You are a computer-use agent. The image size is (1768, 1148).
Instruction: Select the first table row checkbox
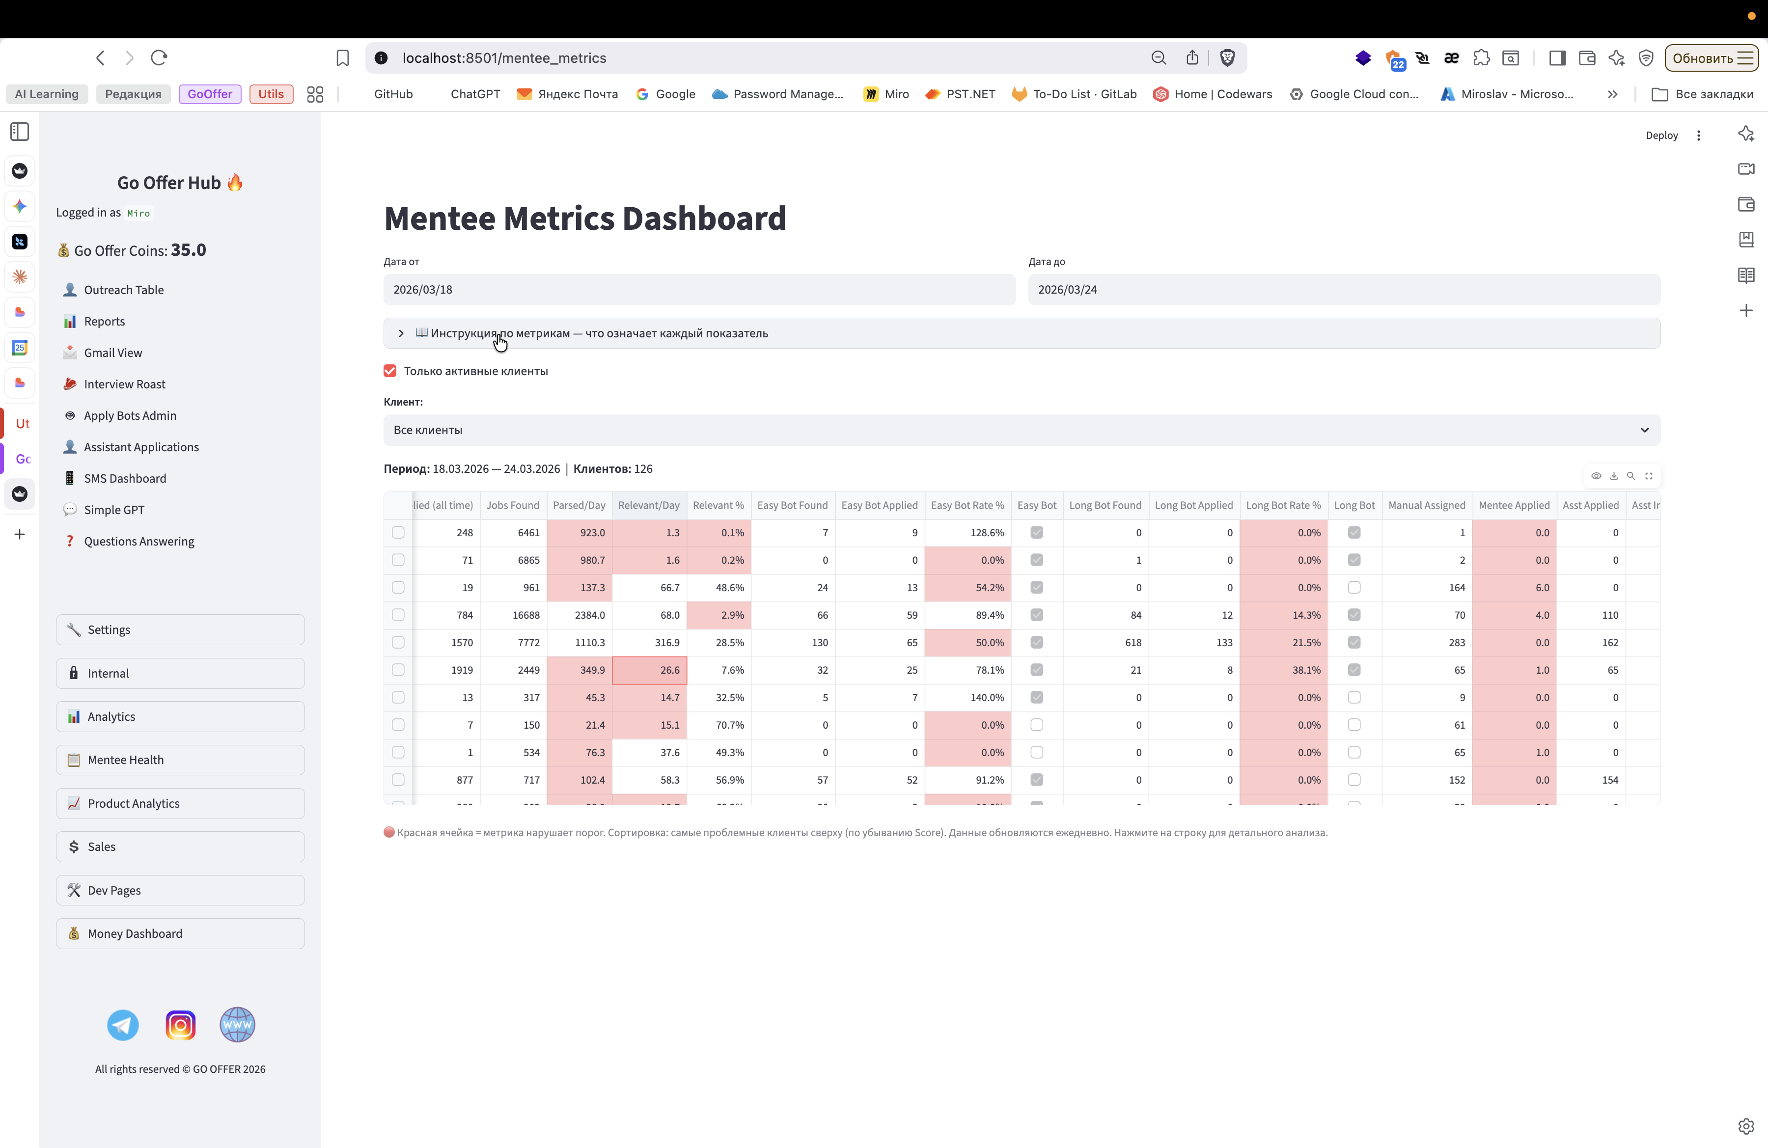(x=398, y=532)
